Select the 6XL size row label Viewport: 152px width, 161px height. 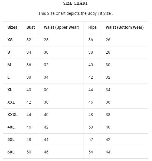11,152
